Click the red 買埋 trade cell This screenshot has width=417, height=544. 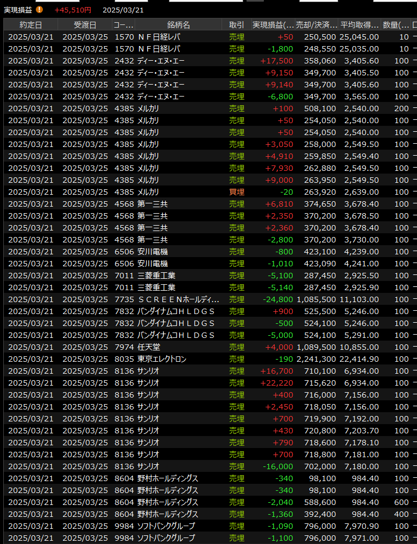[237, 192]
